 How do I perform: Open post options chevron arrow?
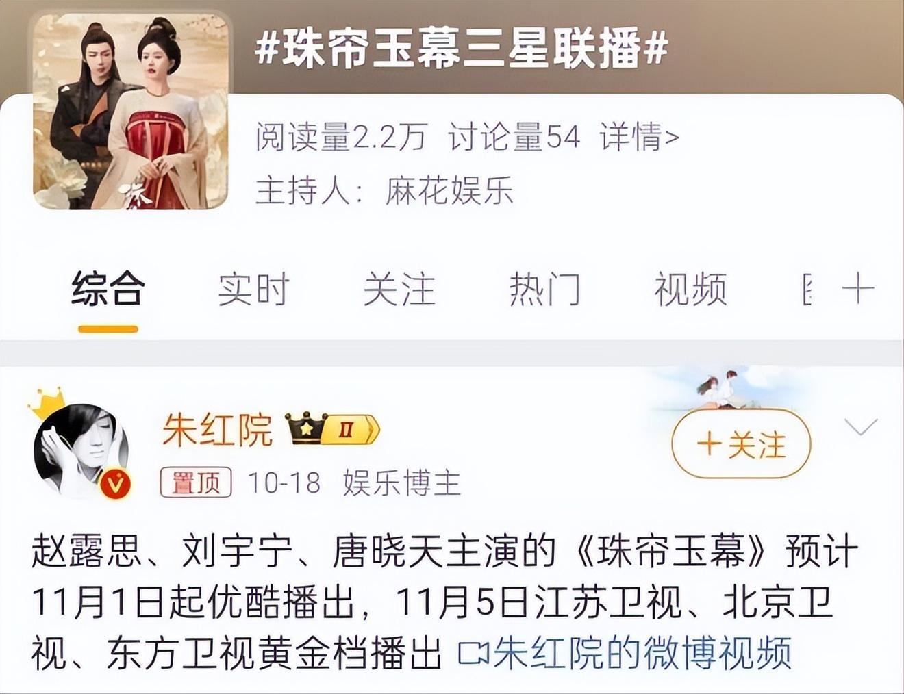click(x=861, y=427)
